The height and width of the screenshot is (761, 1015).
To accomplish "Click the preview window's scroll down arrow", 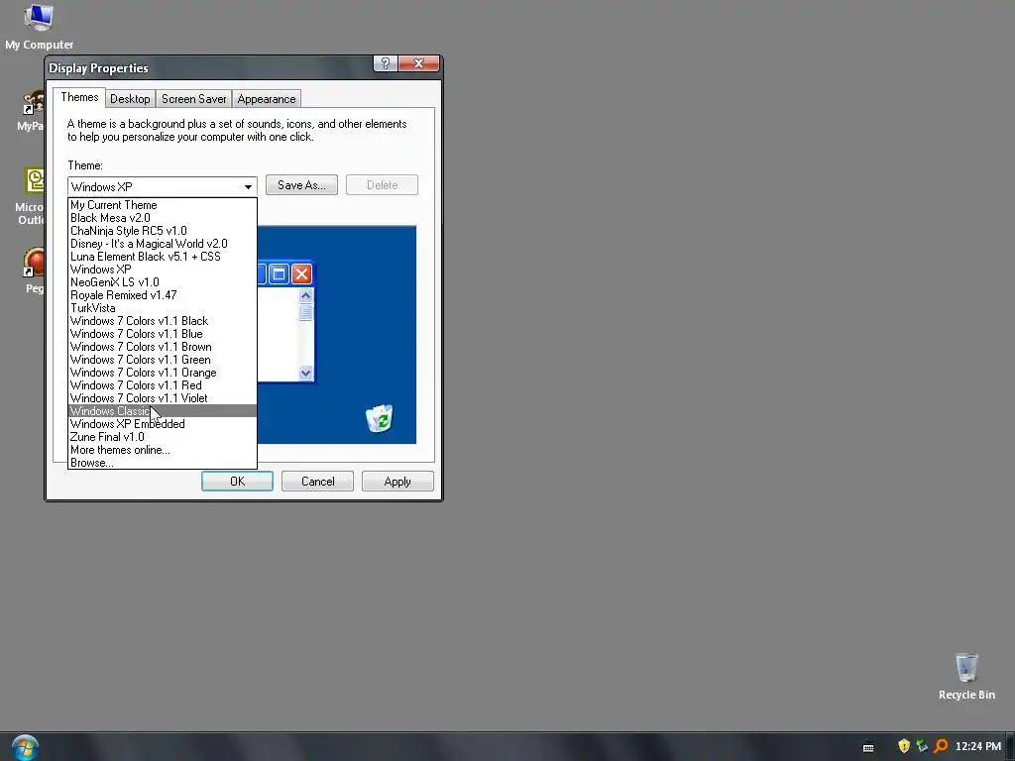I will coord(305,373).
